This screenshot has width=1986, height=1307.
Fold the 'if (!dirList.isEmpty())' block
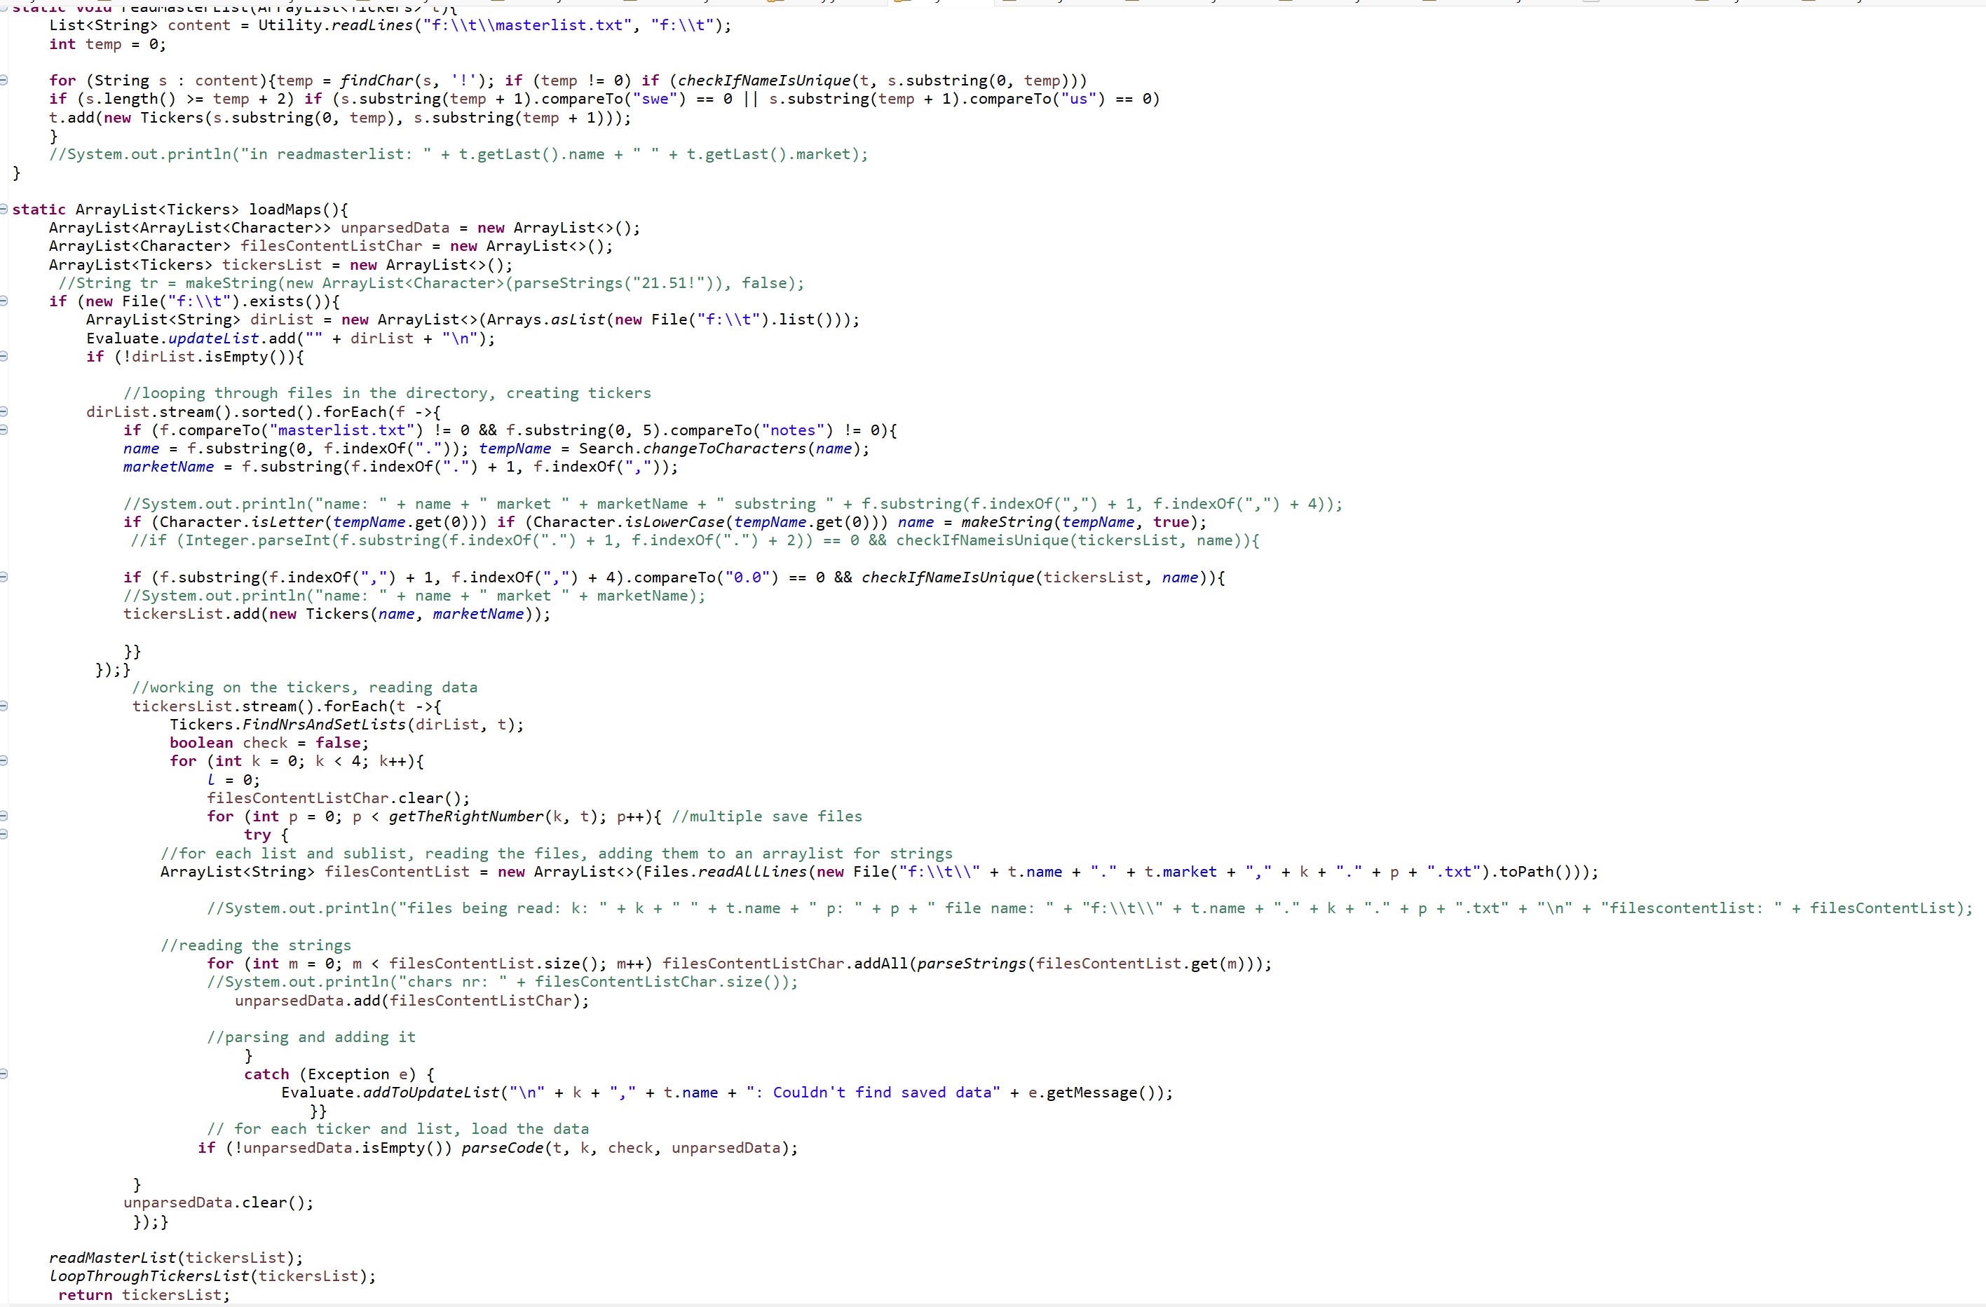click(4, 356)
